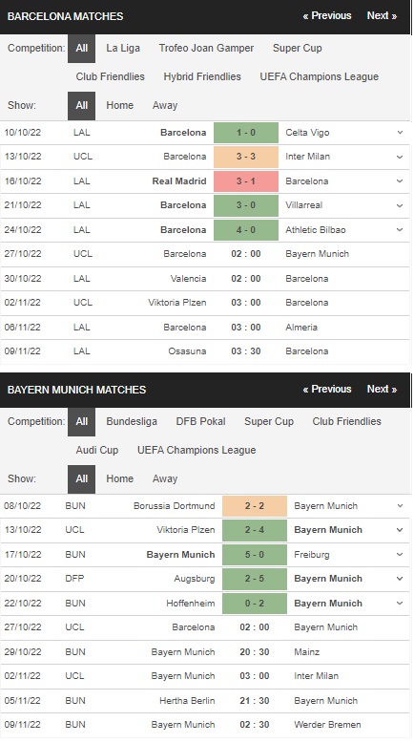The image size is (414, 743).
Task: Expand Barcelona vs Celta Vigo match row chevron
Action: [401, 133]
